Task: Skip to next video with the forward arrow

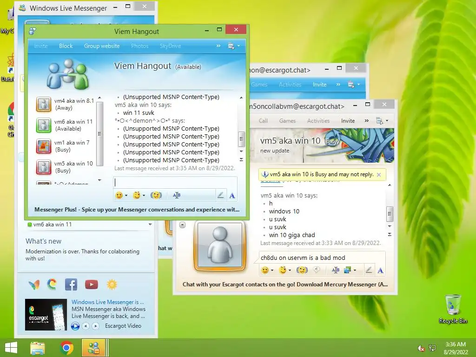Action: pos(95,326)
